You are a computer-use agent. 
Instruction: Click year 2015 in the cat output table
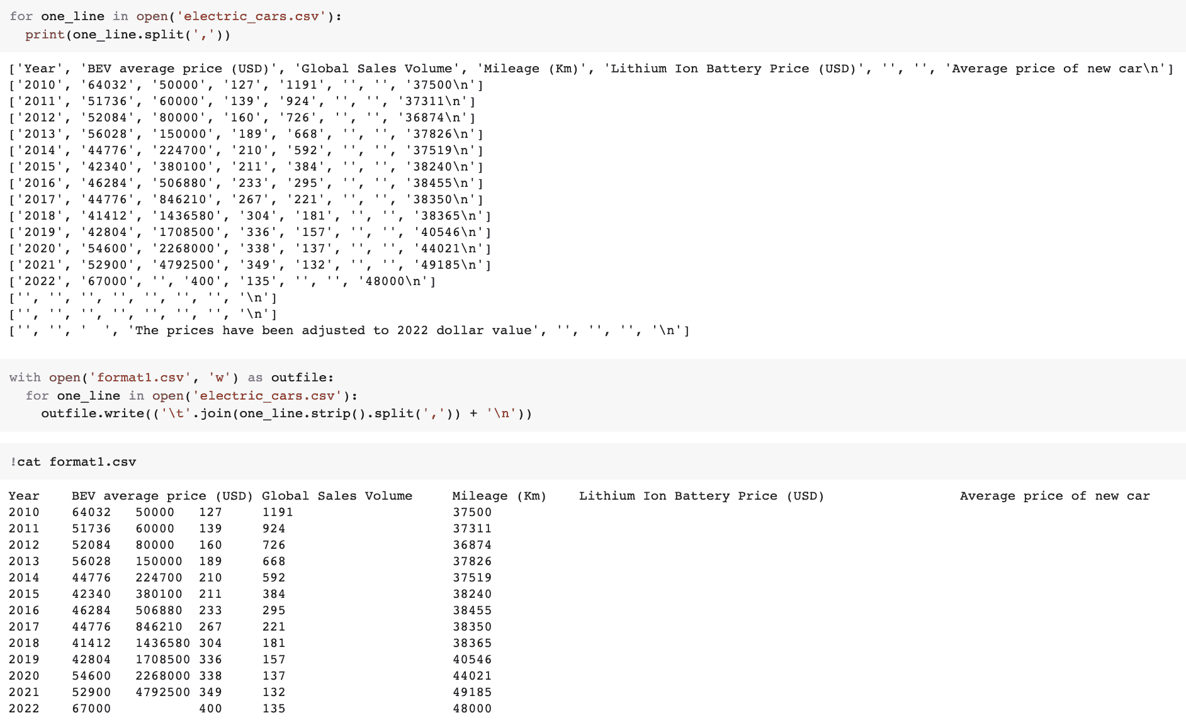pyautogui.click(x=24, y=594)
